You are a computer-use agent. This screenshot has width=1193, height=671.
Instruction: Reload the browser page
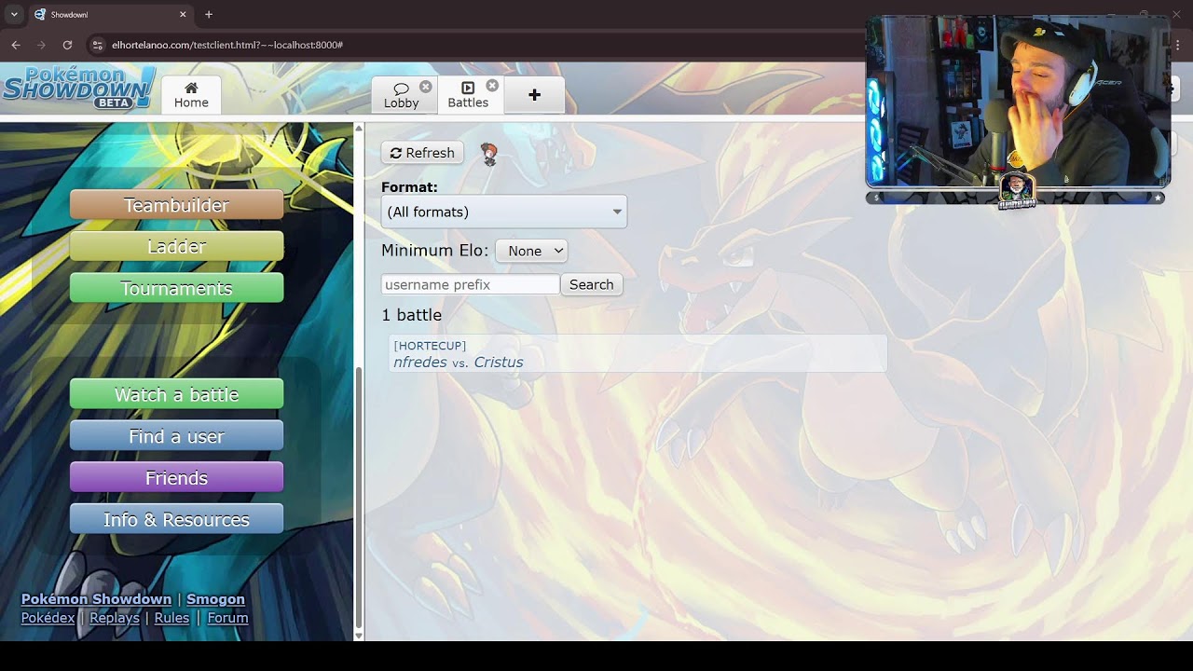[67, 45]
